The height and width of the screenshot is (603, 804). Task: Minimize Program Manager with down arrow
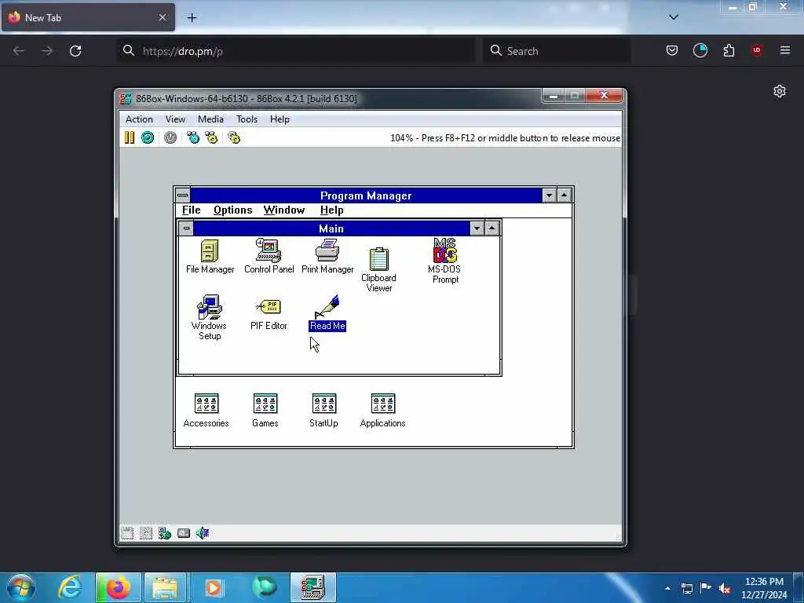pos(549,196)
